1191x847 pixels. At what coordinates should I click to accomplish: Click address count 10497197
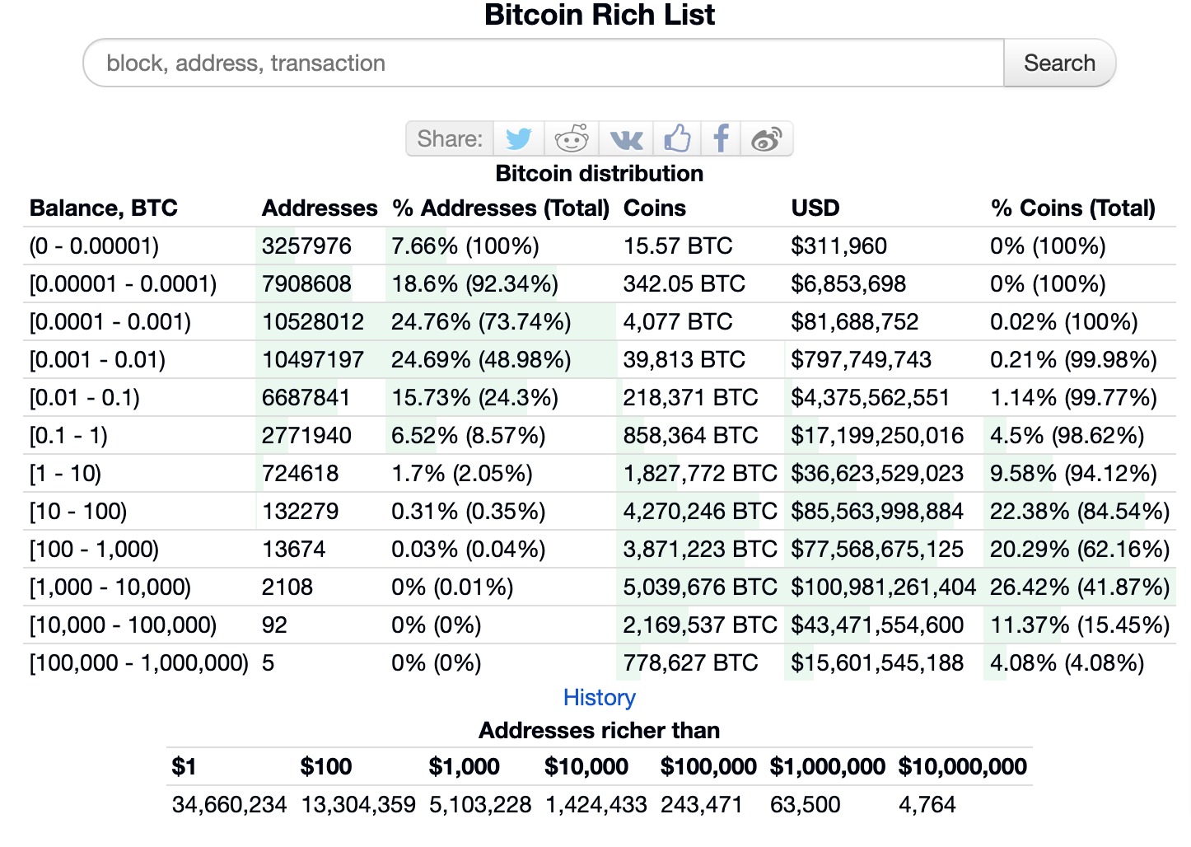pos(313,359)
